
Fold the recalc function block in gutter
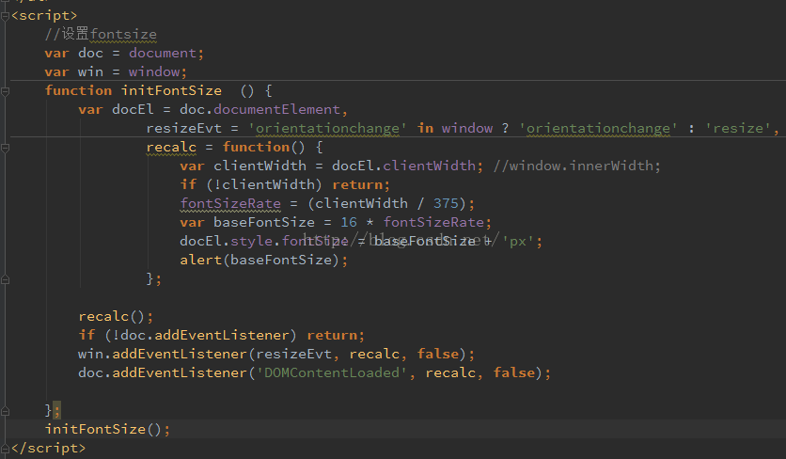(5, 148)
